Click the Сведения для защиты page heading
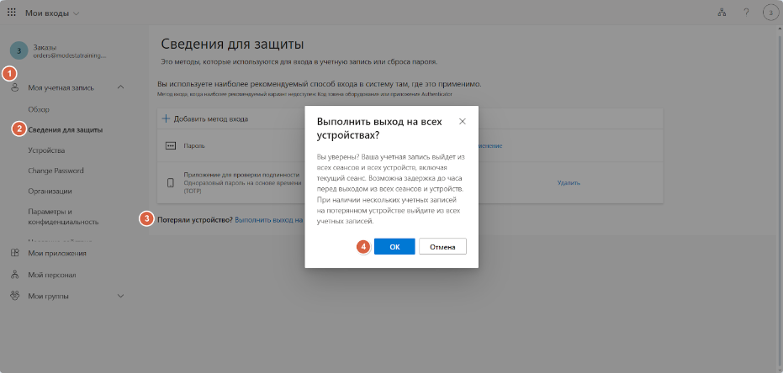Viewport: 783px width, 373px height. [232, 44]
